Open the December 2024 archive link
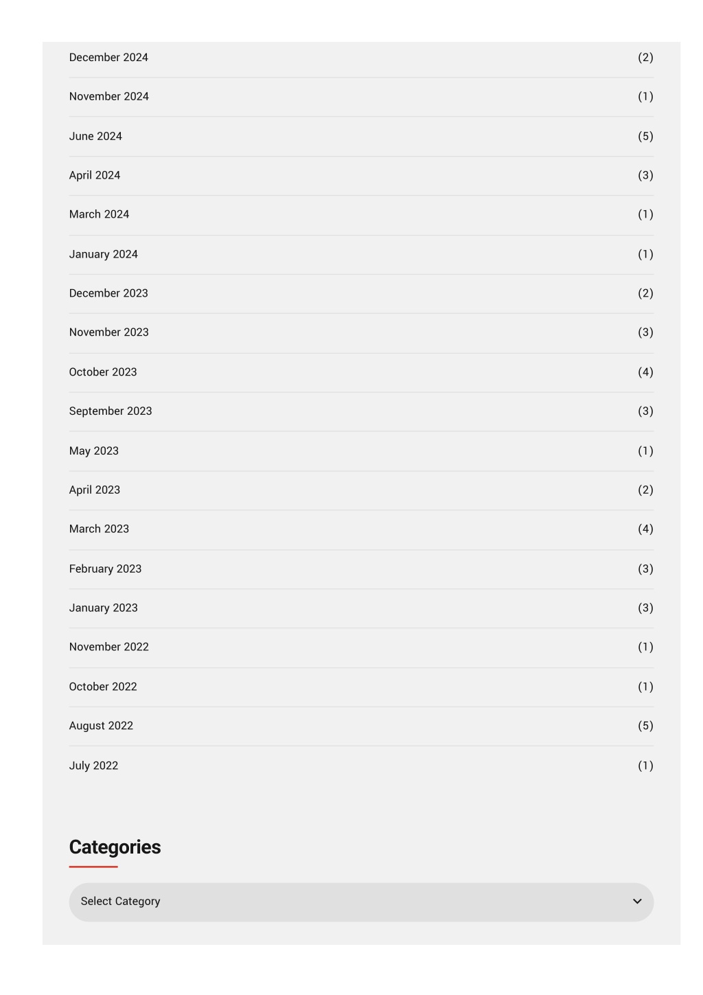This screenshot has width=703, height=995. pos(108,58)
